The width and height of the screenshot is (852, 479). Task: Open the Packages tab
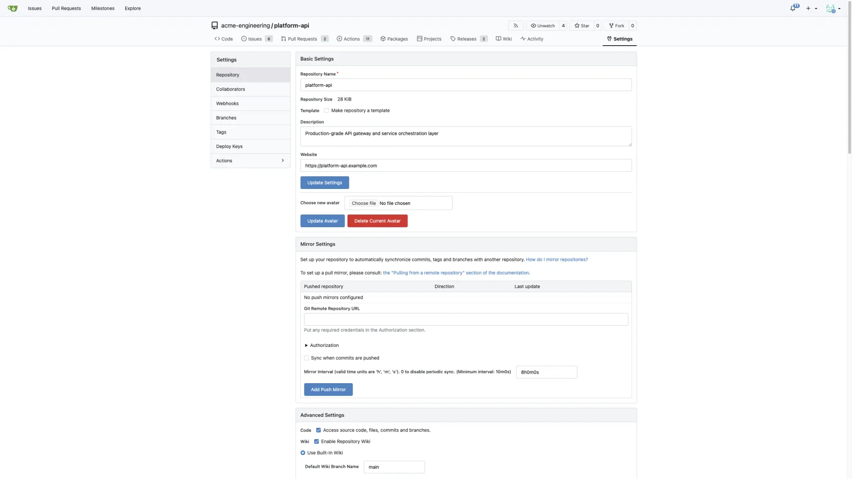(394, 39)
